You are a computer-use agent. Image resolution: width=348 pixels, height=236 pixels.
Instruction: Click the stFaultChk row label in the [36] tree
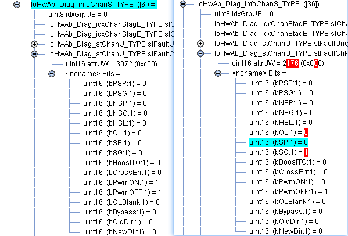point(281,53)
